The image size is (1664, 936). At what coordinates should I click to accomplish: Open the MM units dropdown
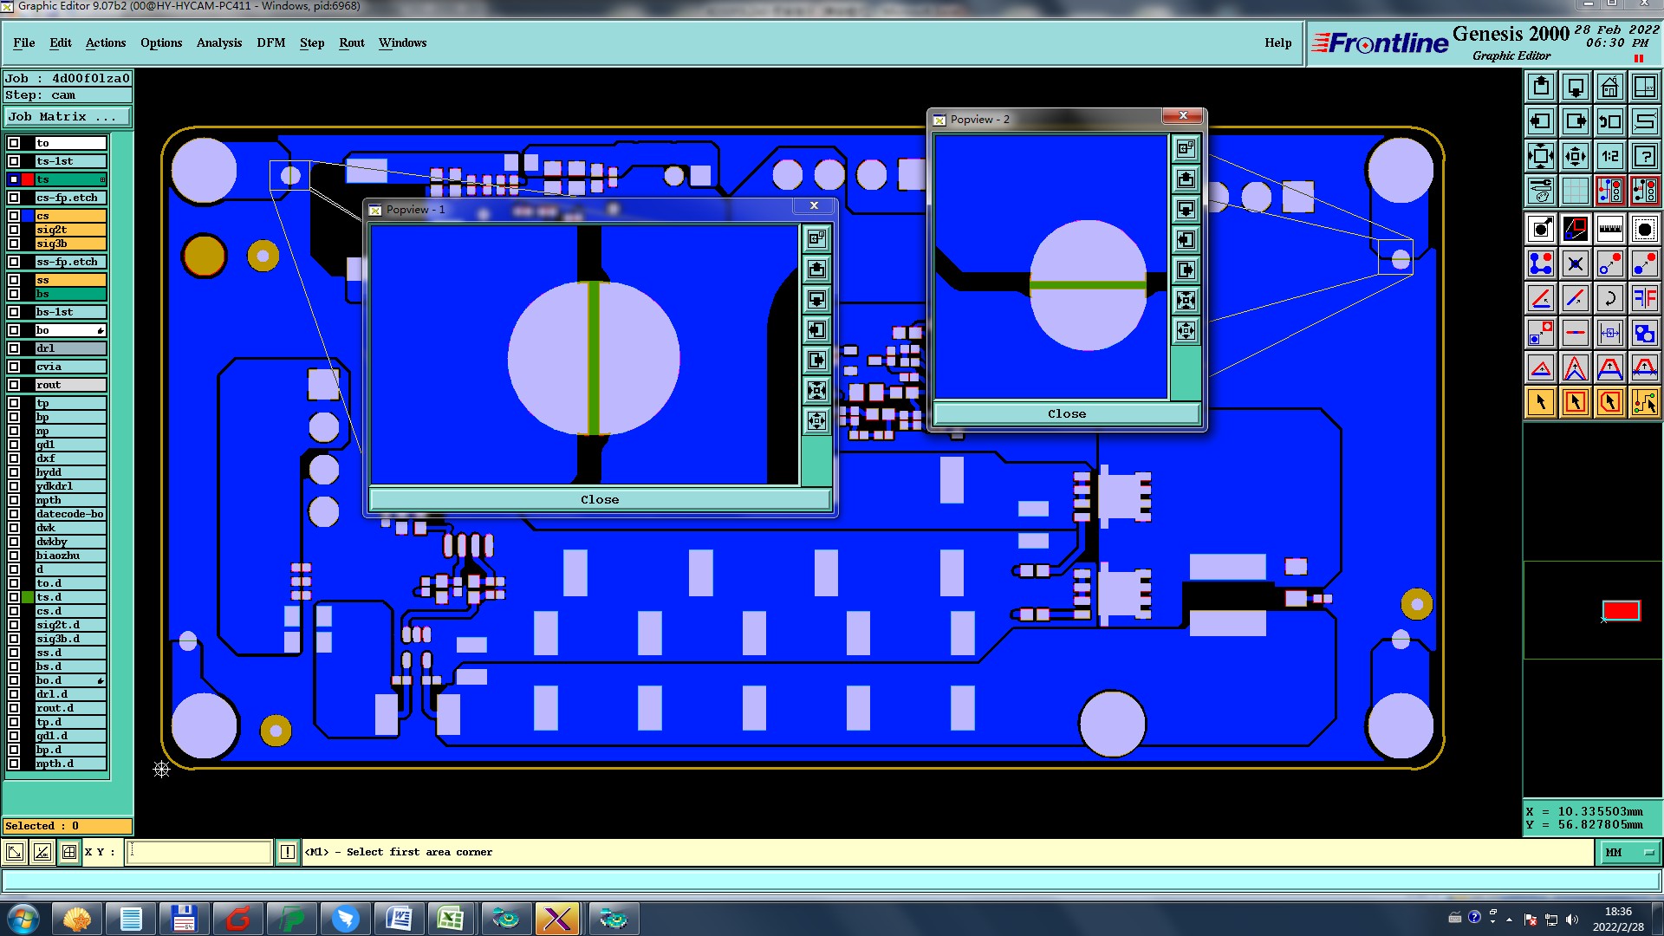click(x=1629, y=853)
